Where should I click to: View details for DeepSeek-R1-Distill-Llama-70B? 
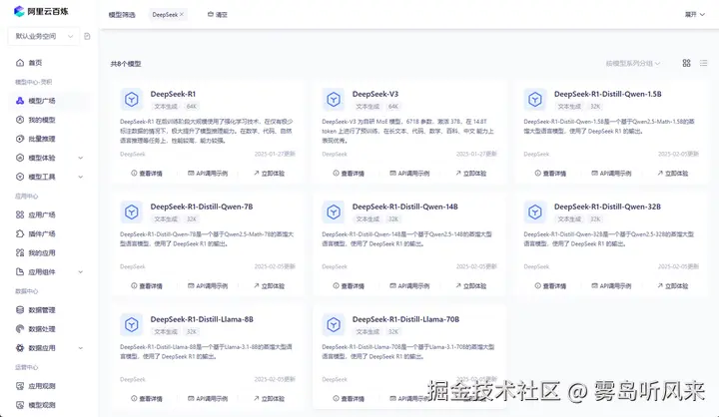tap(349, 399)
